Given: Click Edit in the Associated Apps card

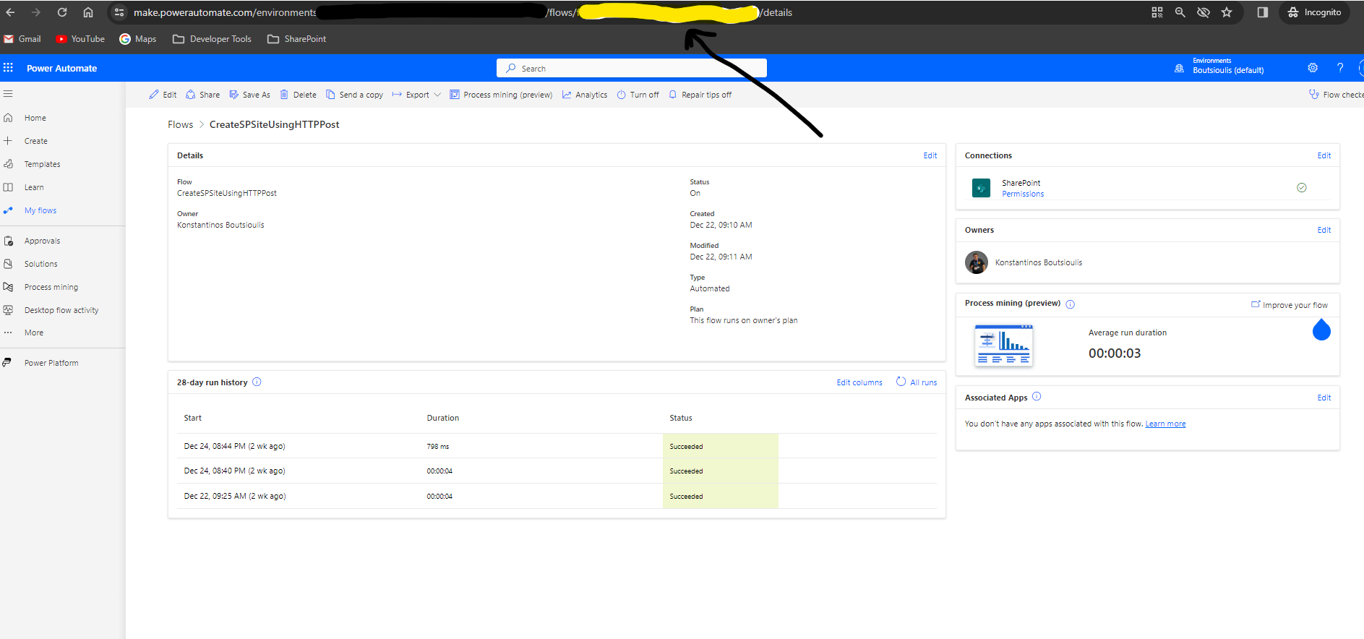Looking at the screenshot, I should [x=1324, y=398].
